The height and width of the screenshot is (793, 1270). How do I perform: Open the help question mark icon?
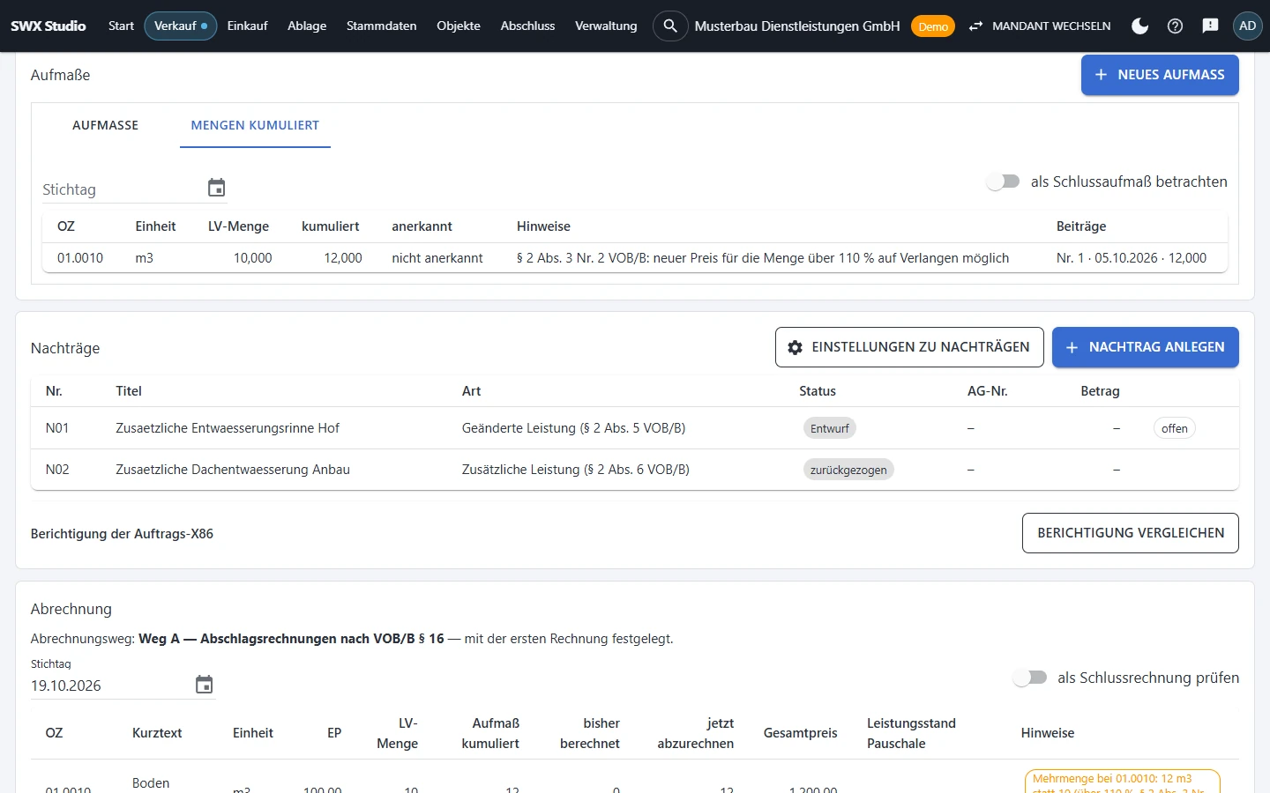click(x=1175, y=26)
